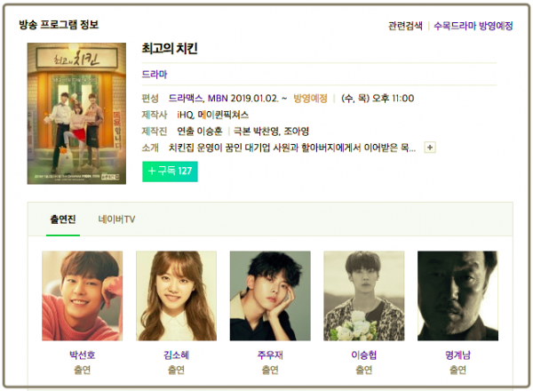Open the 출연진 cast tab

pos(63,219)
